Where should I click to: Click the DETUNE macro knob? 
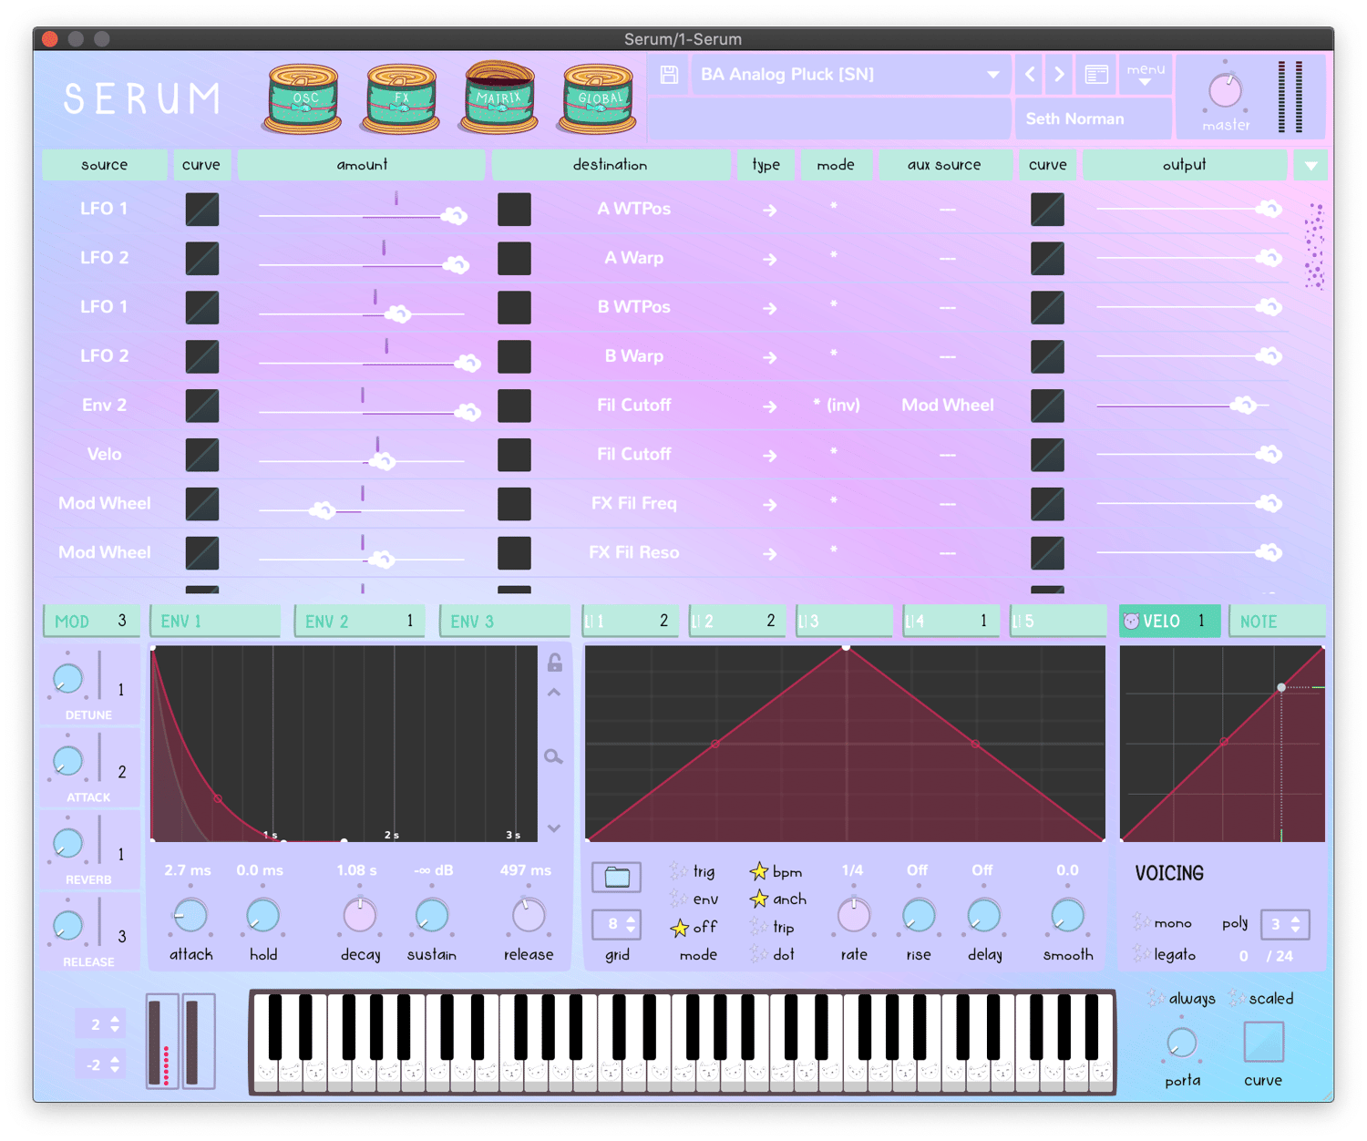tap(68, 679)
